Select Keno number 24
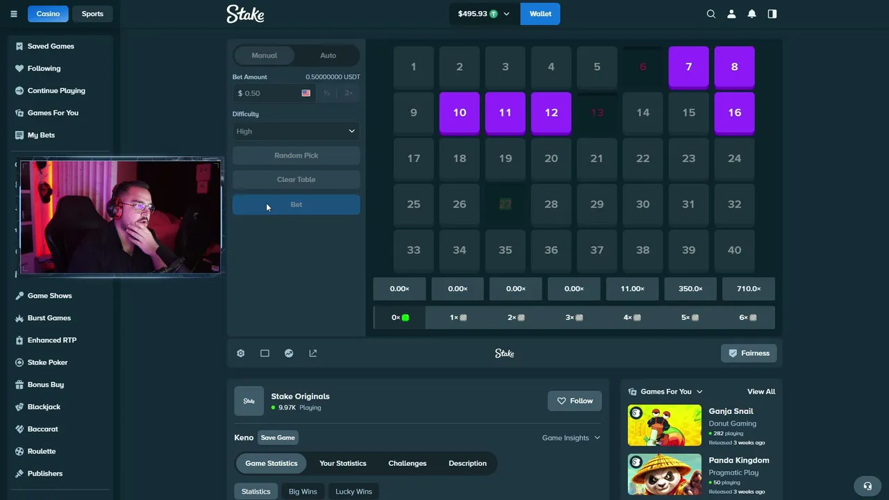Viewport: 889px width, 500px height. point(734,159)
